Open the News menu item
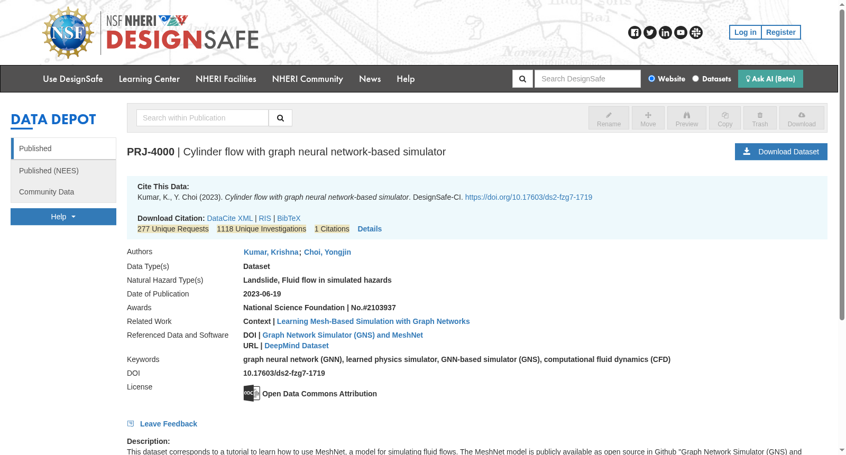This screenshot has width=846, height=455. [370, 79]
